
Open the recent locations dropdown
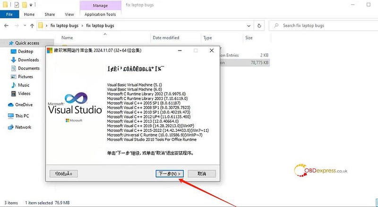tap(25, 26)
